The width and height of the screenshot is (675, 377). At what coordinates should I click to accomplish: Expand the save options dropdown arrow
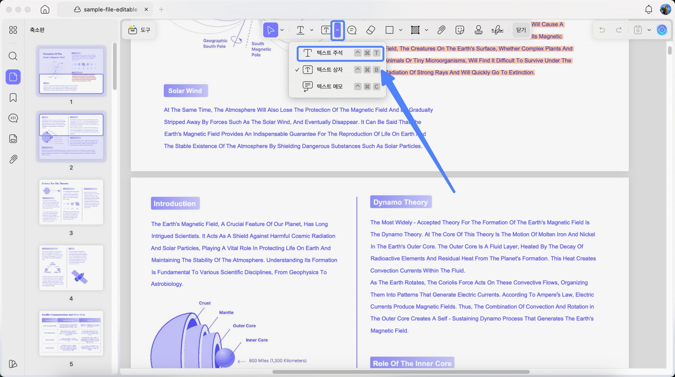click(x=649, y=30)
